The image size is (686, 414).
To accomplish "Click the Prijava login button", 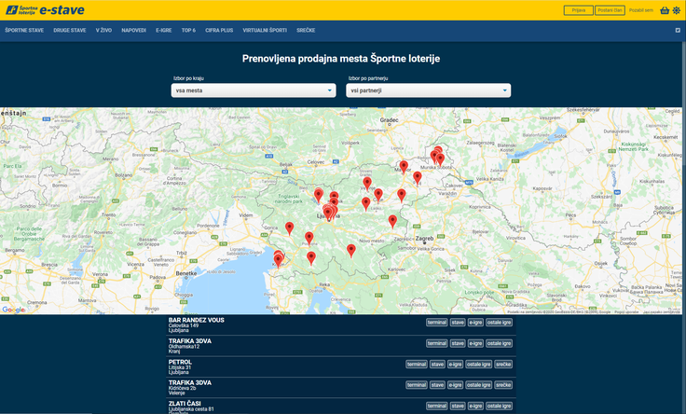I will pyautogui.click(x=579, y=10).
